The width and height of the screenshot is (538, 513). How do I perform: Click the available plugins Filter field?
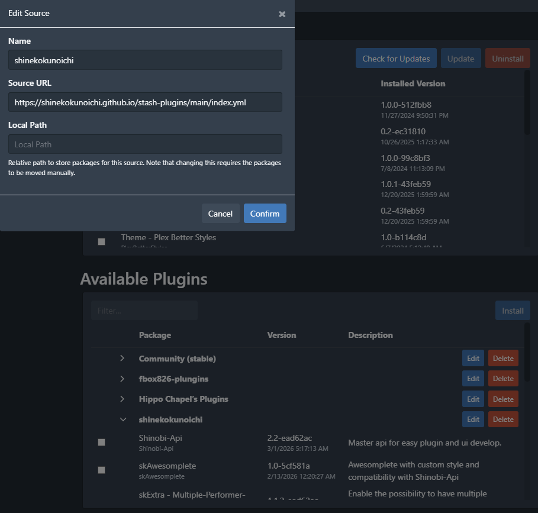point(144,311)
